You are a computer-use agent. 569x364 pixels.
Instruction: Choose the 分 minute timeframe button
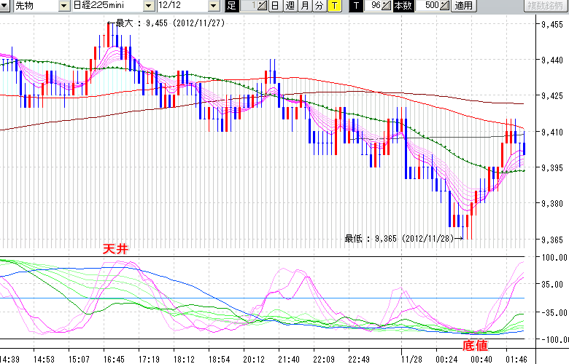pyautogui.click(x=319, y=7)
